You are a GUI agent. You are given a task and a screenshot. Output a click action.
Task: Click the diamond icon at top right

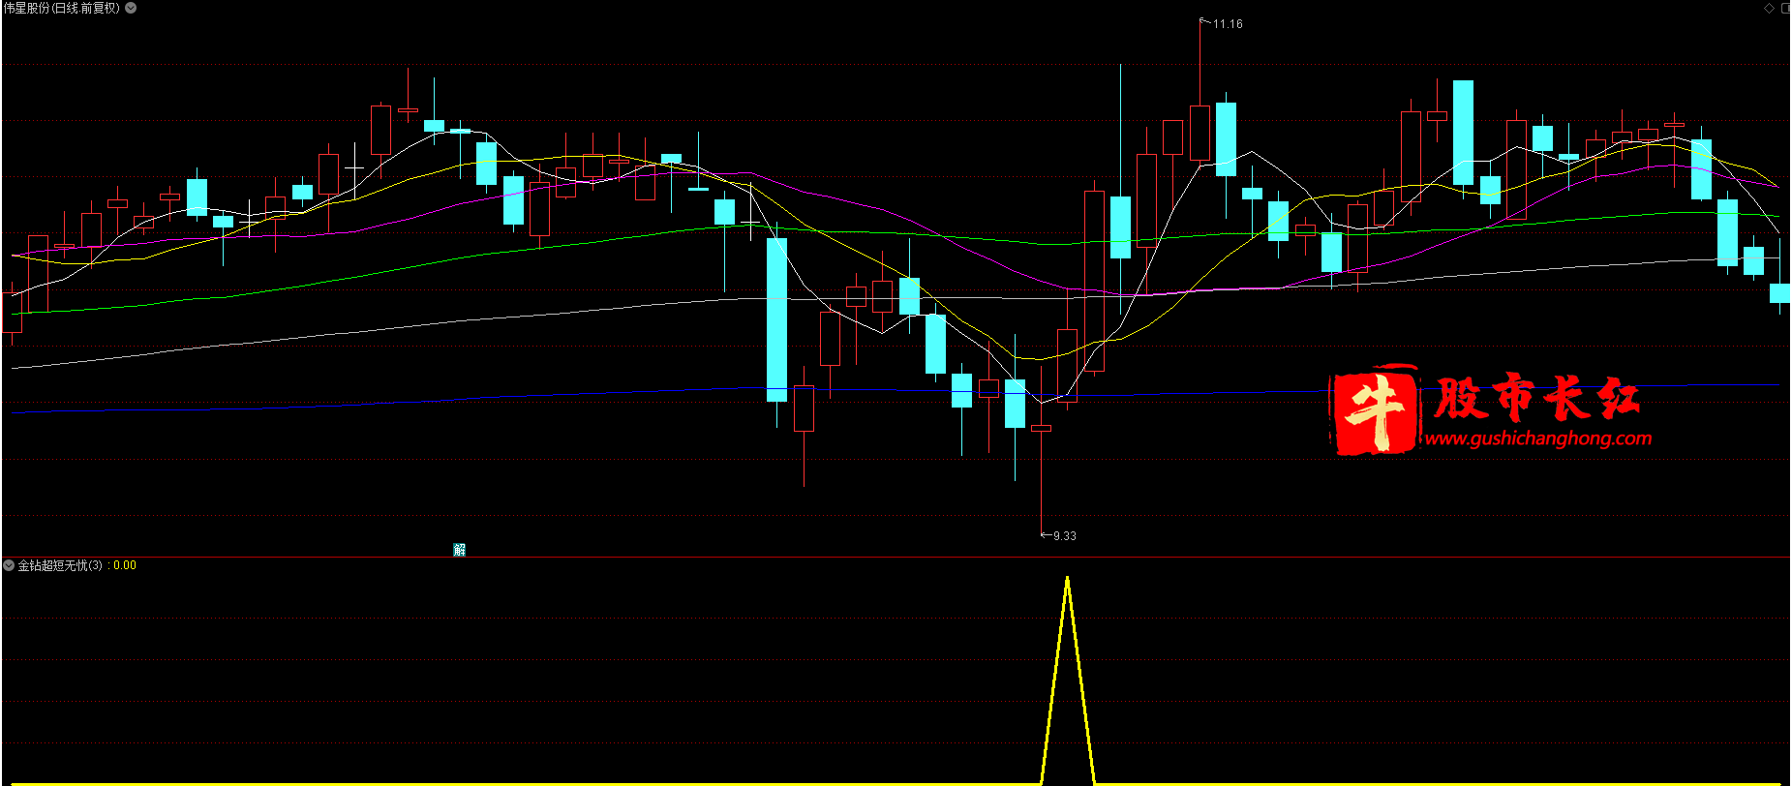pyautogui.click(x=1770, y=8)
